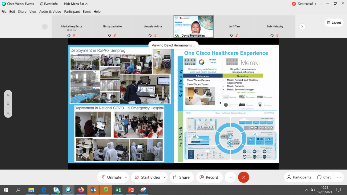Open the Edit menu

point(12,11)
